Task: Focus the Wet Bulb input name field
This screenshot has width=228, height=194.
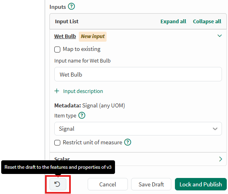Action: [x=138, y=74]
